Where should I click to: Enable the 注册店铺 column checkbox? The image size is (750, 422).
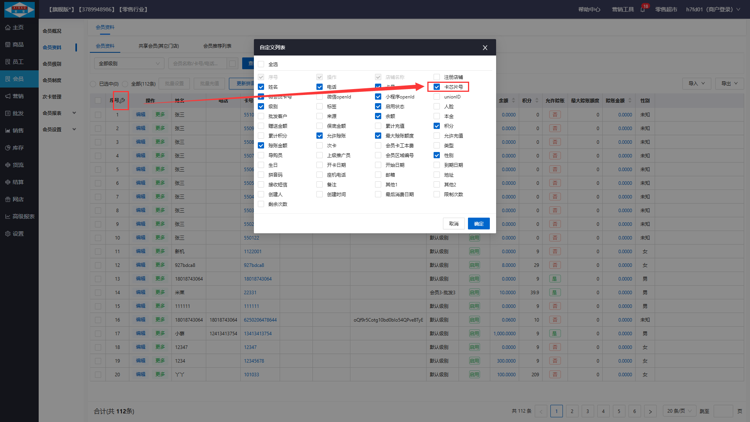pyautogui.click(x=437, y=77)
